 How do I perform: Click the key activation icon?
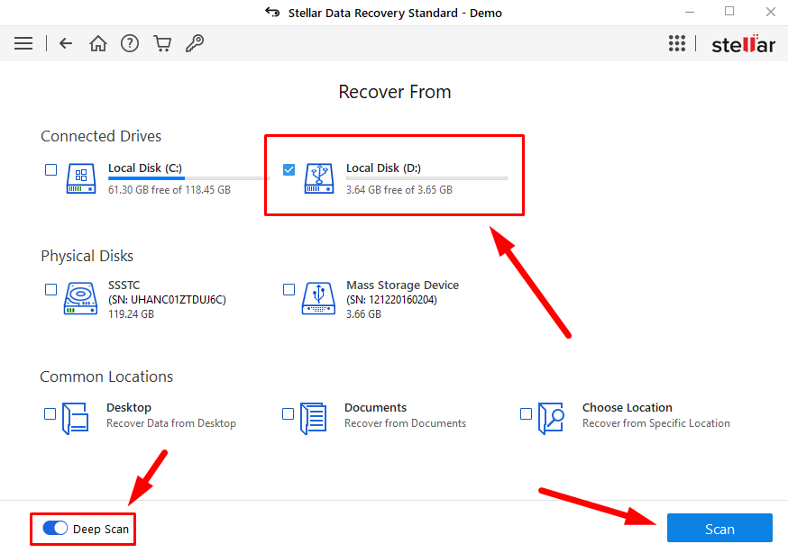click(195, 43)
